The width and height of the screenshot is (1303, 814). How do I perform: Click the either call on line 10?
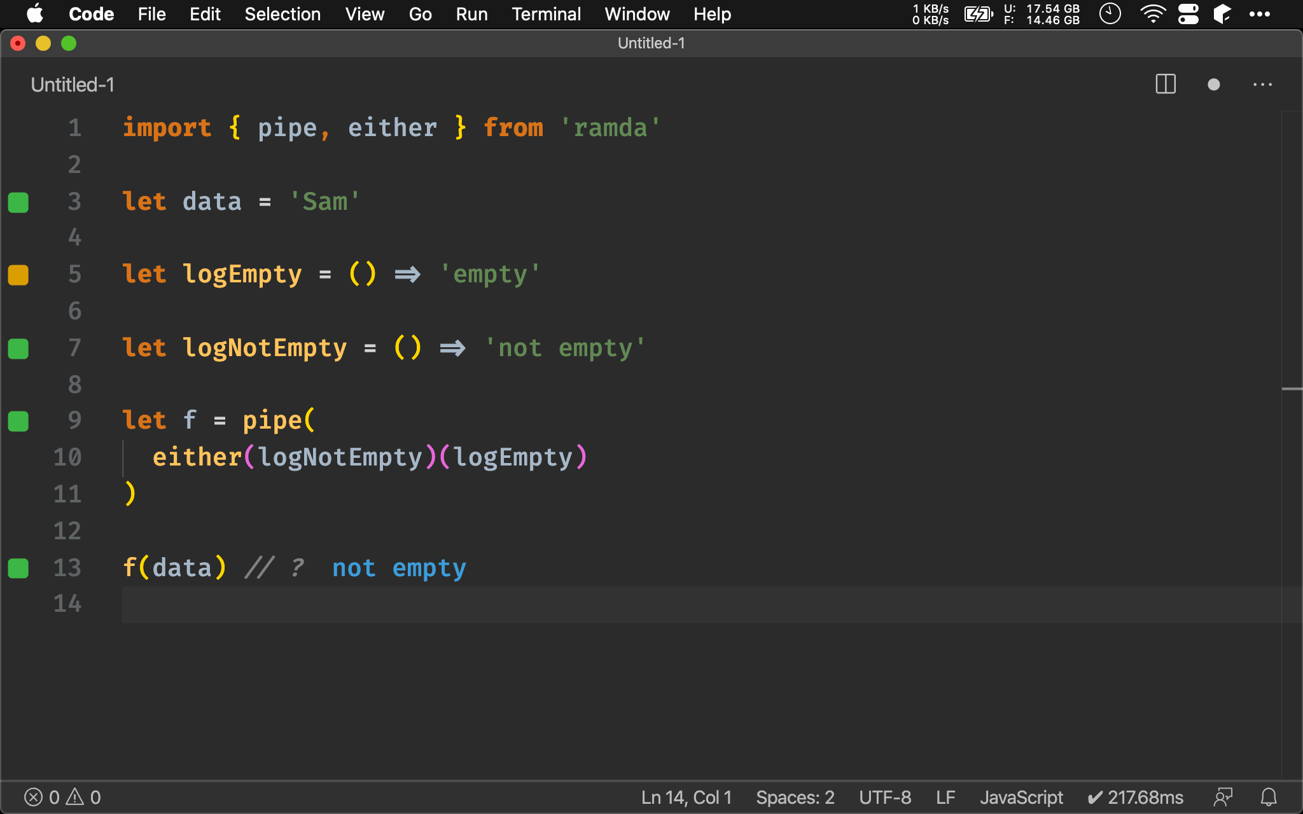(197, 457)
